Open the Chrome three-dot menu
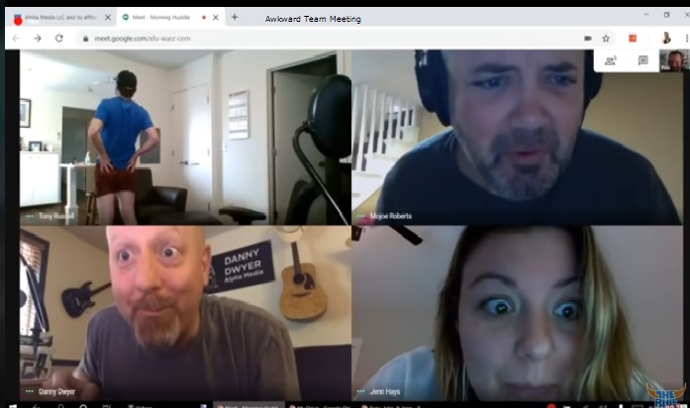This screenshot has width=690, height=408. (685, 38)
